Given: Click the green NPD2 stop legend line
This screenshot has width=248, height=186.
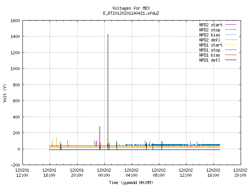Looking at the screenshot, I should [231, 29].
